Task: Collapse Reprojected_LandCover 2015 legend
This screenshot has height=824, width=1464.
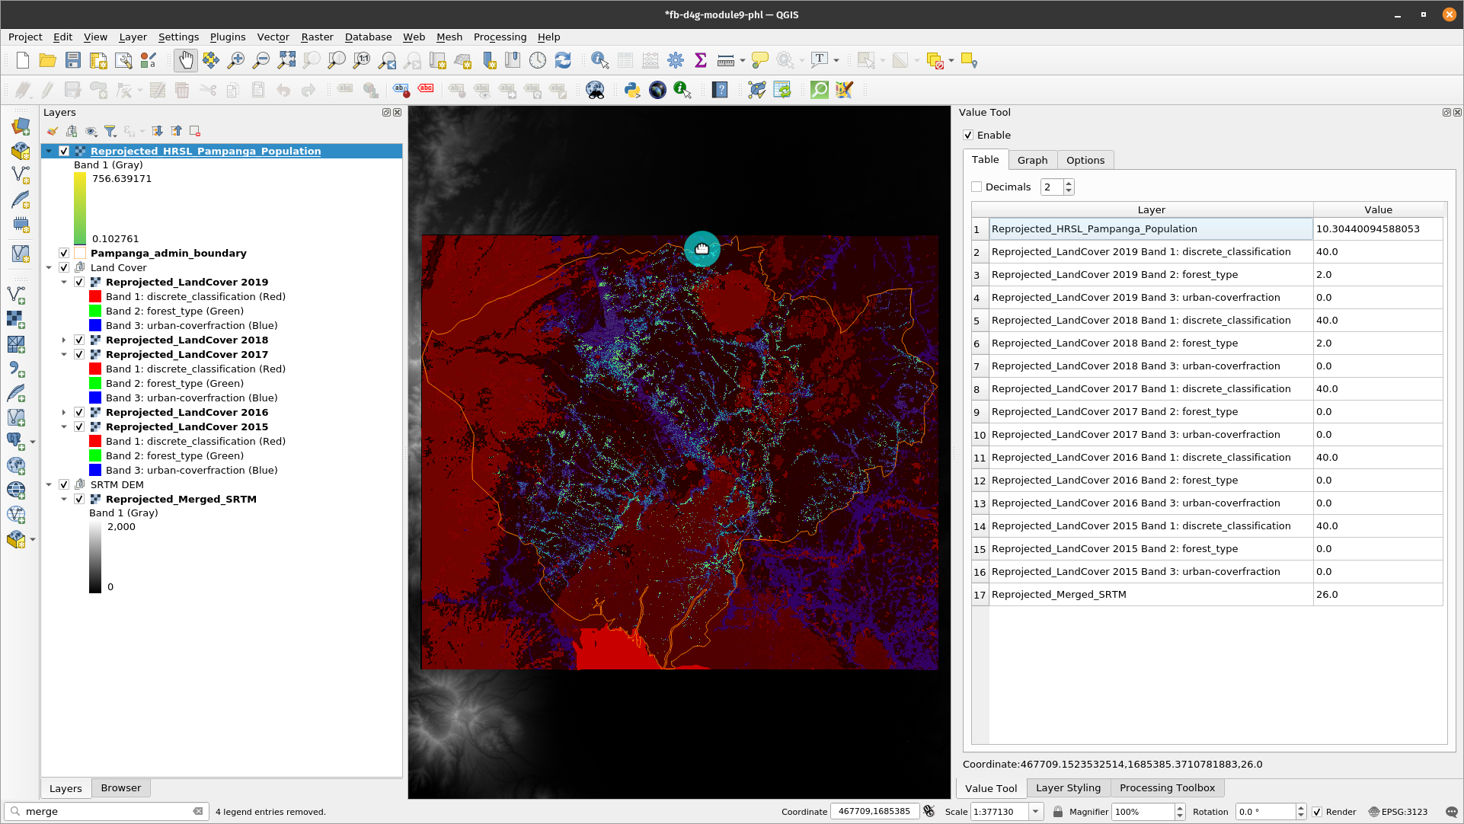Action: [64, 426]
